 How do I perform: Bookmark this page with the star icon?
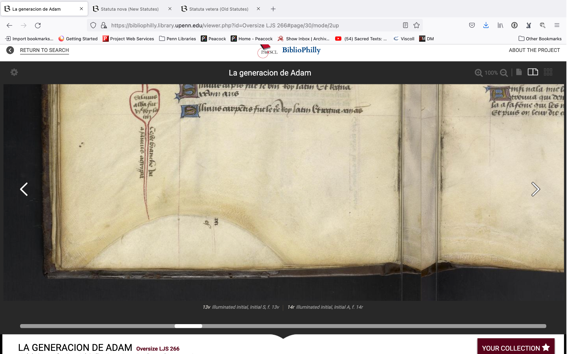417,25
